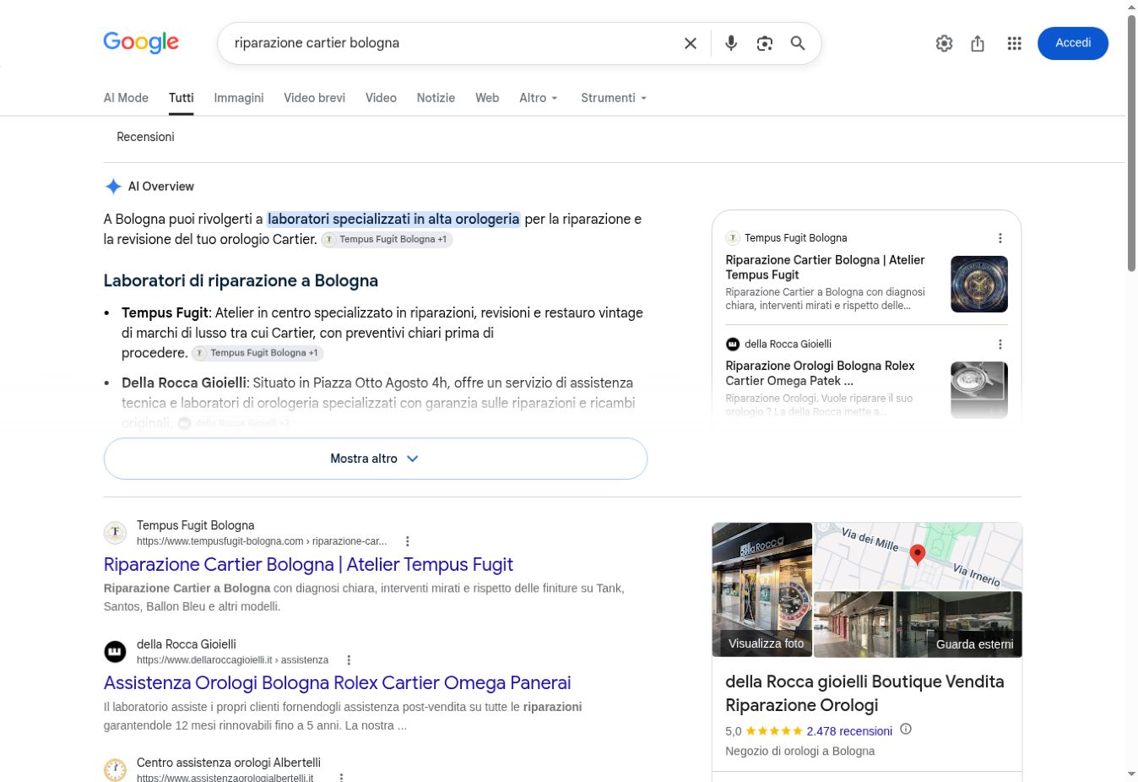Open the map with red pin

click(918, 556)
